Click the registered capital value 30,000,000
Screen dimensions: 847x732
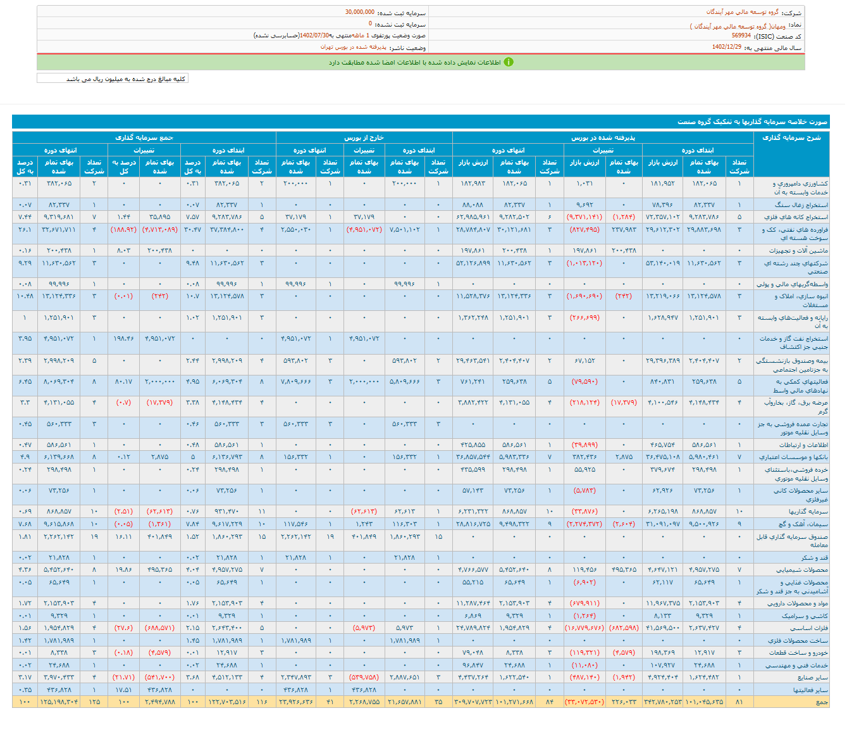(x=359, y=12)
